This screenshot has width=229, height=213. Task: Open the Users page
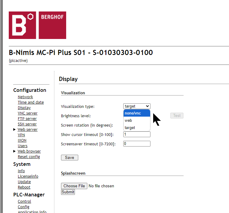[23, 146]
